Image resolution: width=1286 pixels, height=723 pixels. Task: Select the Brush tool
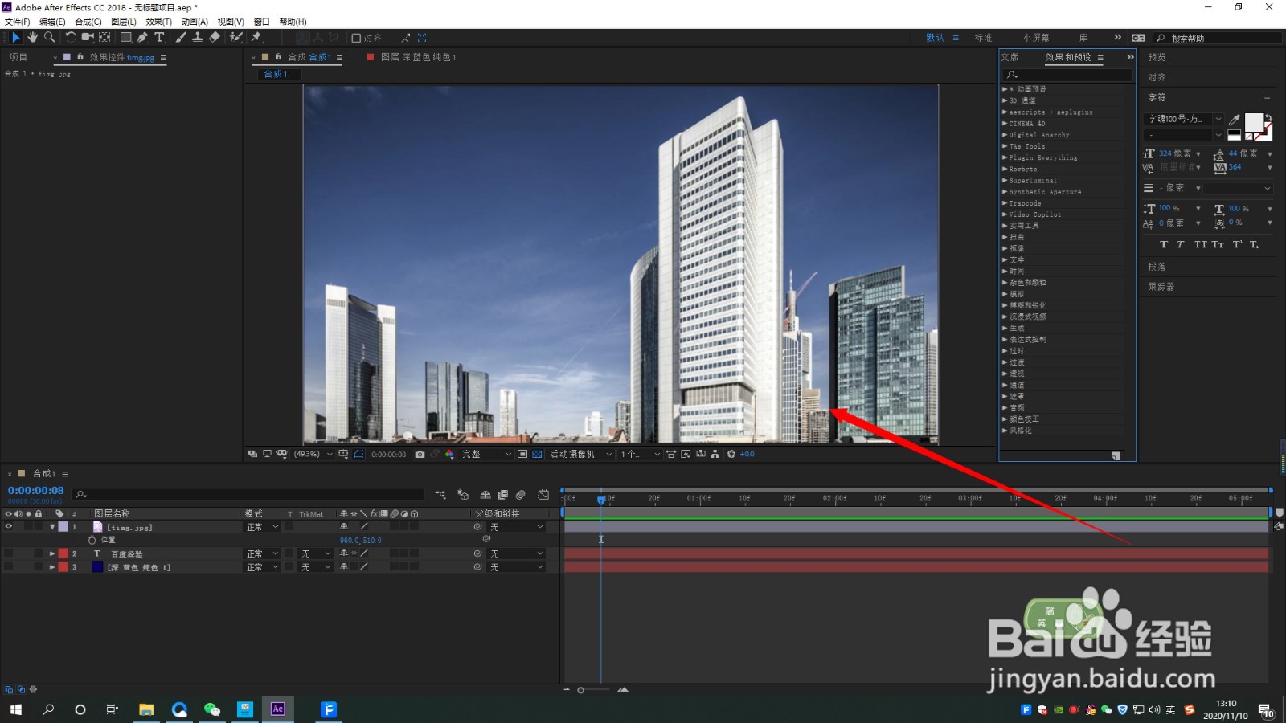(181, 38)
